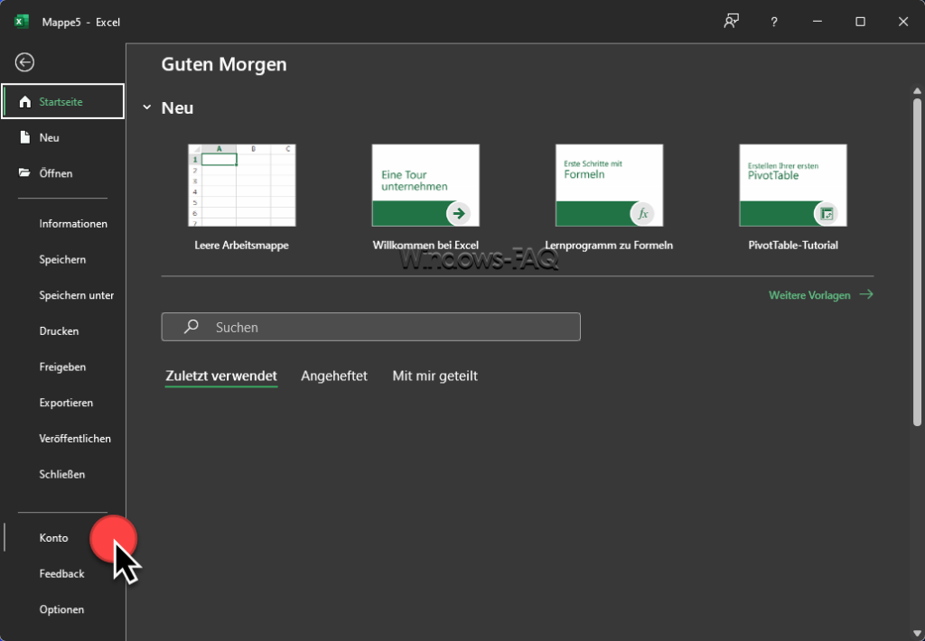Open Lernprogramm zu Formeln template

(x=609, y=185)
